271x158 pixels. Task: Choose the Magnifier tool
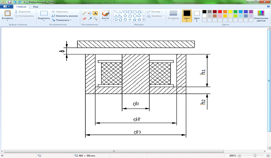(95, 19)
